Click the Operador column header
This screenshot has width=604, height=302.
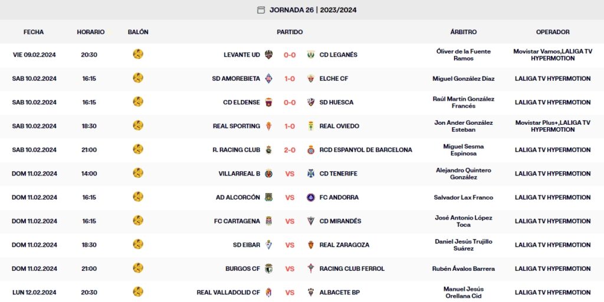[x=553, y=32]
